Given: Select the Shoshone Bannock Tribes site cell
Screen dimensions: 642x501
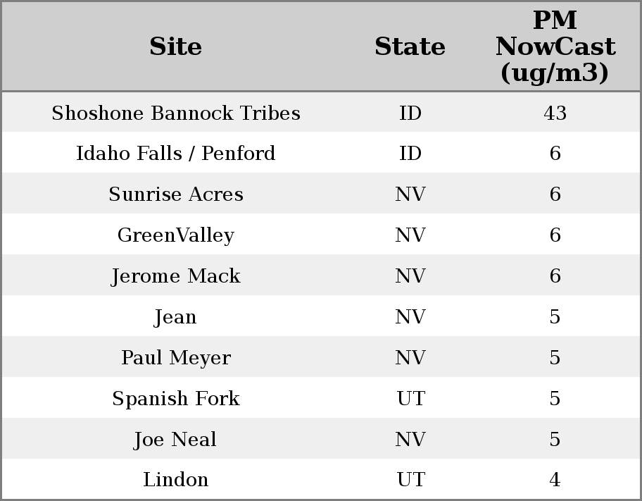Looking at the screenshot, I should (176, 113).
